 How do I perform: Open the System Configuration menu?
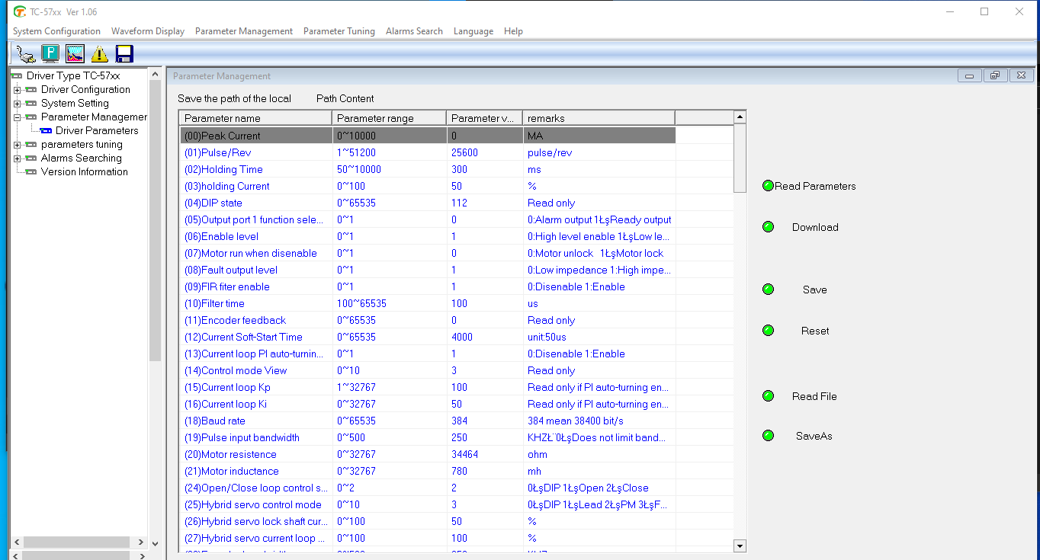(x=56, y=31)
